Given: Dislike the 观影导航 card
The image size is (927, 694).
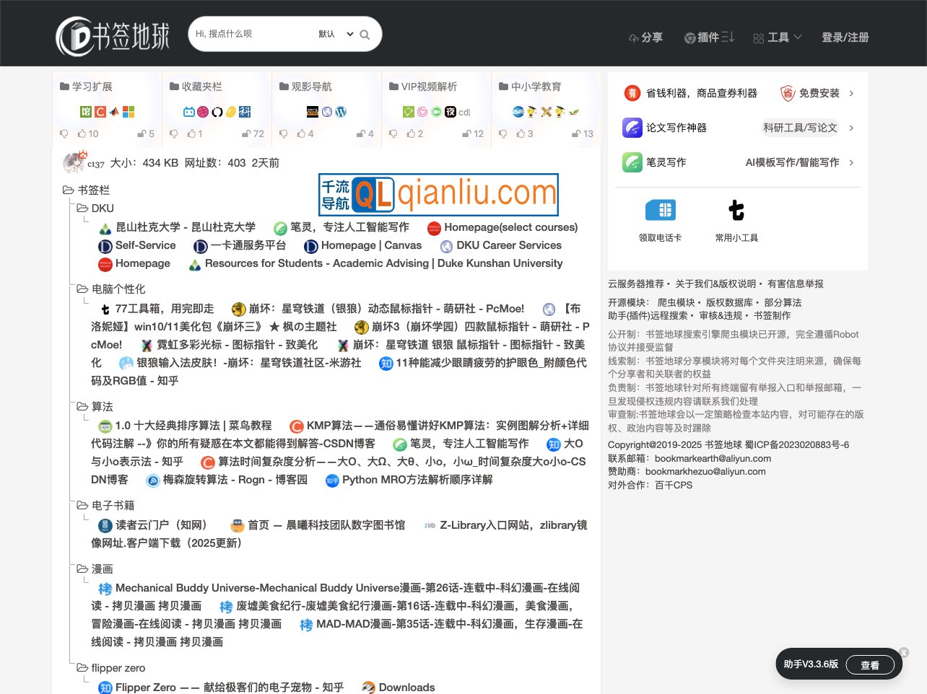Looking at the screenshot, I should coord(284,133).
